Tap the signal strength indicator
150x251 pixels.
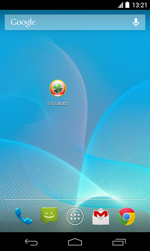click(x=120, y=5)
